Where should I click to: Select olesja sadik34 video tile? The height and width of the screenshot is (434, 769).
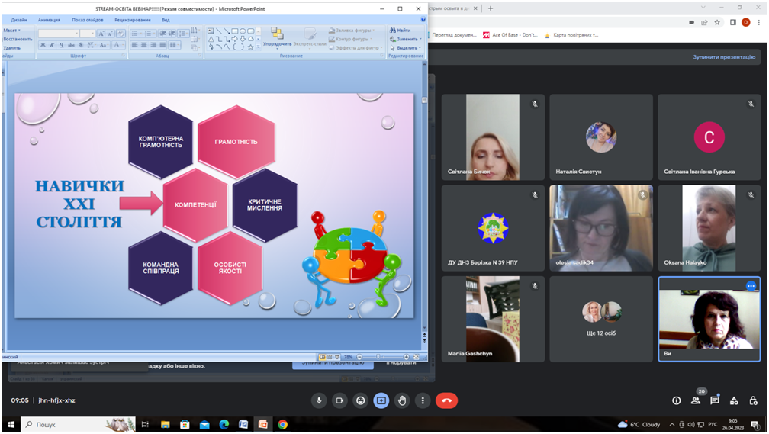[601, 228]
